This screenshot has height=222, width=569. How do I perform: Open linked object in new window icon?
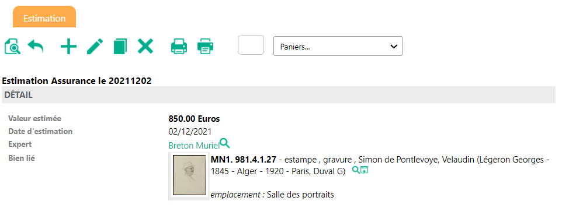364,170
